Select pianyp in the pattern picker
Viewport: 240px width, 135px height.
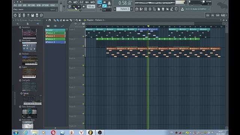(55, 30)
